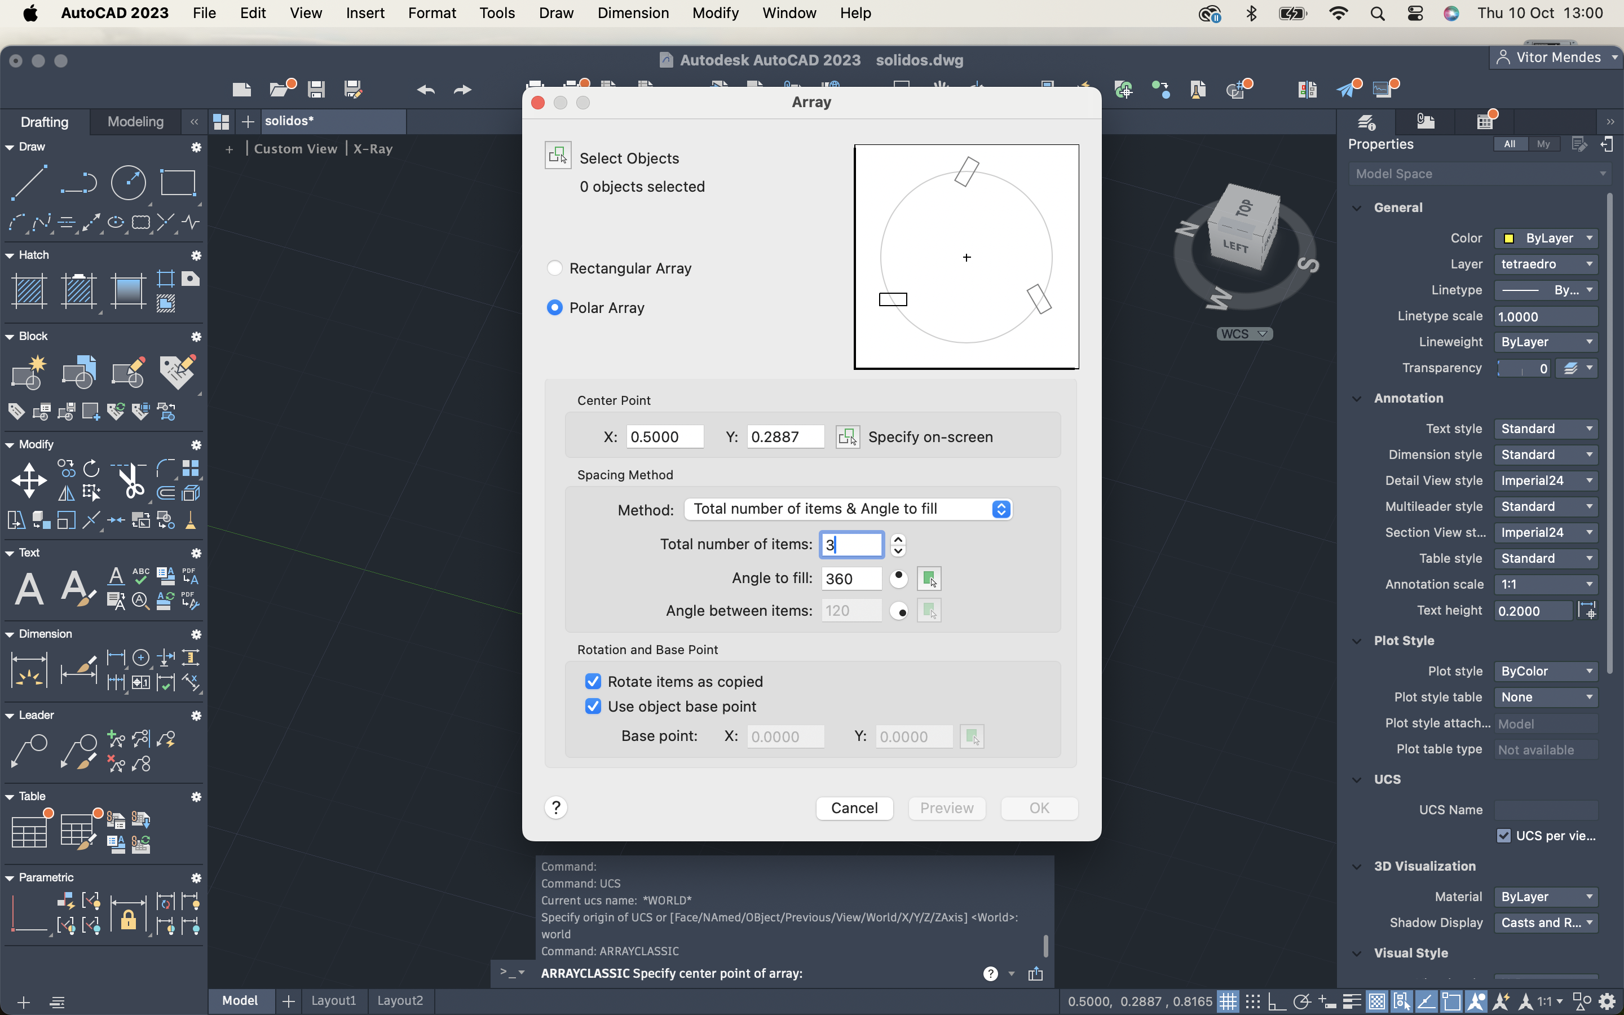Open drawing via Open folder icon
The image size is (1624, 1015).
pos(279,89)
